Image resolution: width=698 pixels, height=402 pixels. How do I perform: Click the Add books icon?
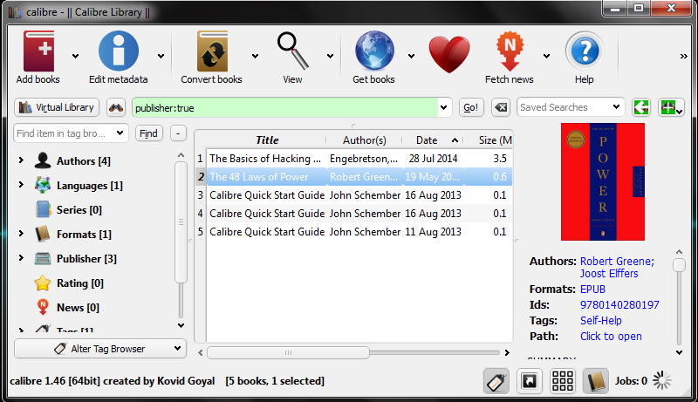[x=38, y=51]
